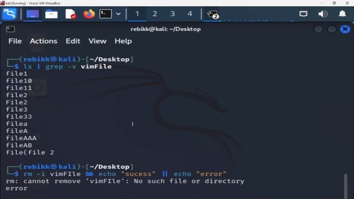Switch to workspace 4
Image resolution: width=354 pixels, height=199 pixels.
tap(190, 14)
